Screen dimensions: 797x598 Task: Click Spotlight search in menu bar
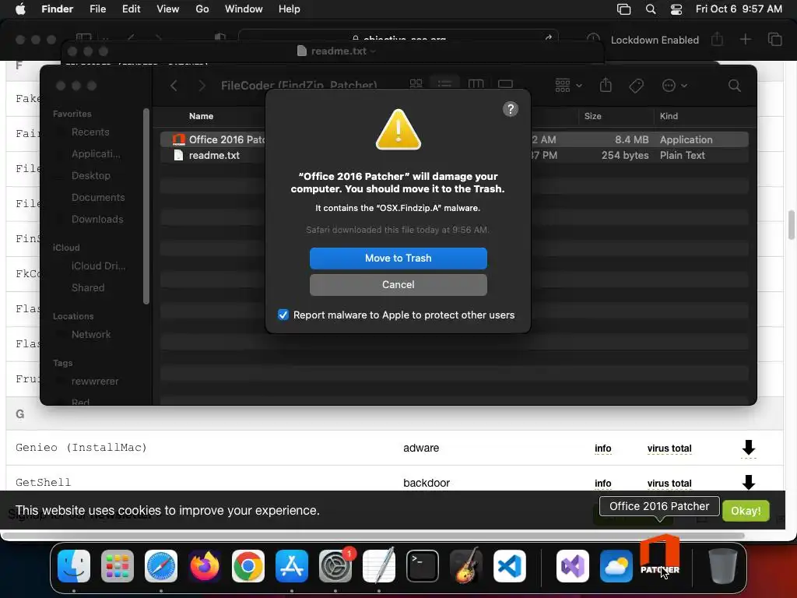pyautogui.click(x=651, y=9)
